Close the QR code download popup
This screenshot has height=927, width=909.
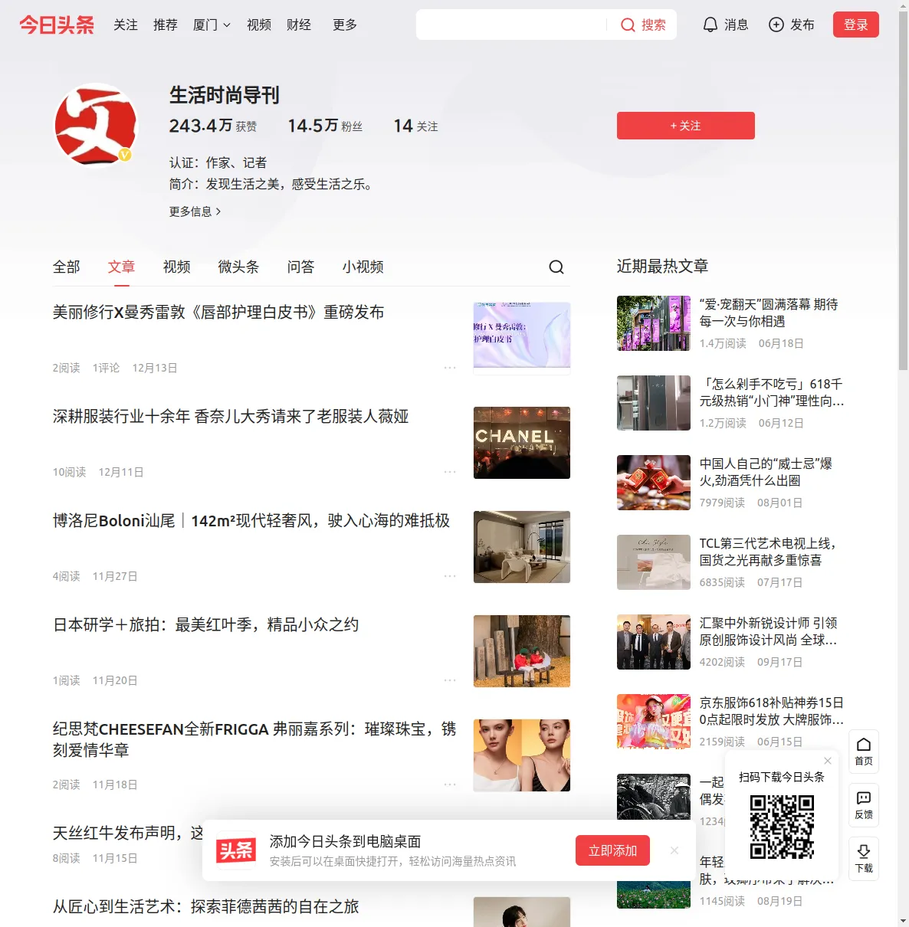click(828, 761)
